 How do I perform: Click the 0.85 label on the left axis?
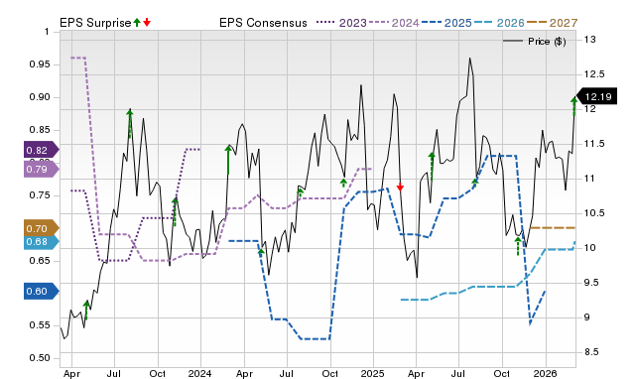39,130
